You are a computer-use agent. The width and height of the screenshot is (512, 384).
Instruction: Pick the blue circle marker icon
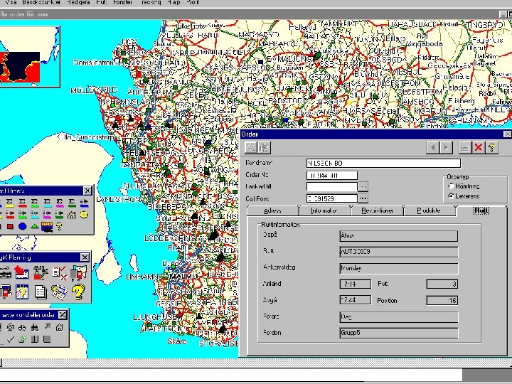pyautogui.click(x=22, y=226)
